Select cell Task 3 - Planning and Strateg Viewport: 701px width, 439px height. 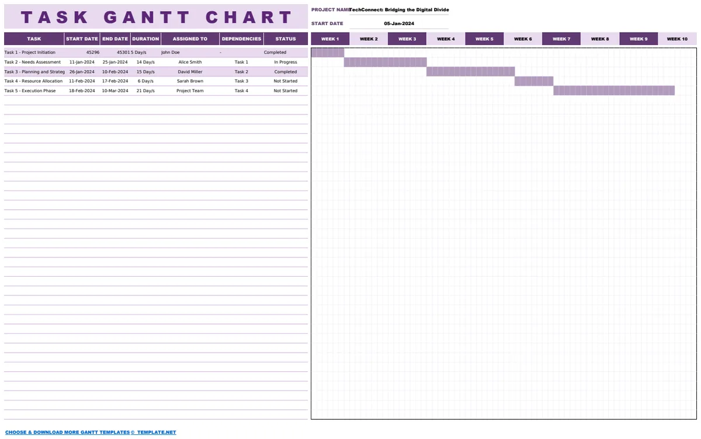pos(34,72)
